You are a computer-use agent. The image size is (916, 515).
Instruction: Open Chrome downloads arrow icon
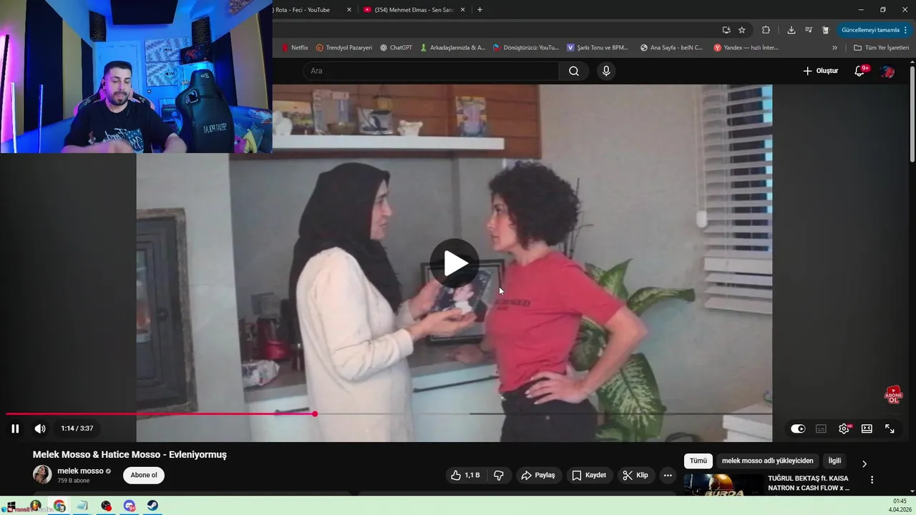791,30
